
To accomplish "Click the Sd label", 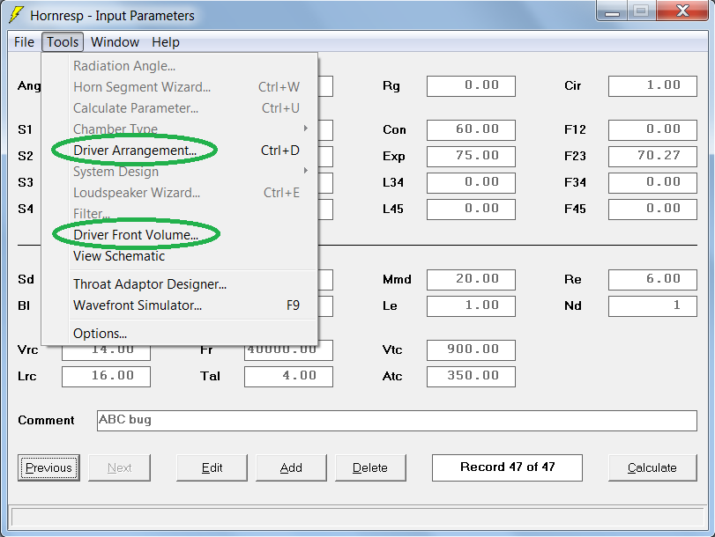I will (x=26, y=279).
